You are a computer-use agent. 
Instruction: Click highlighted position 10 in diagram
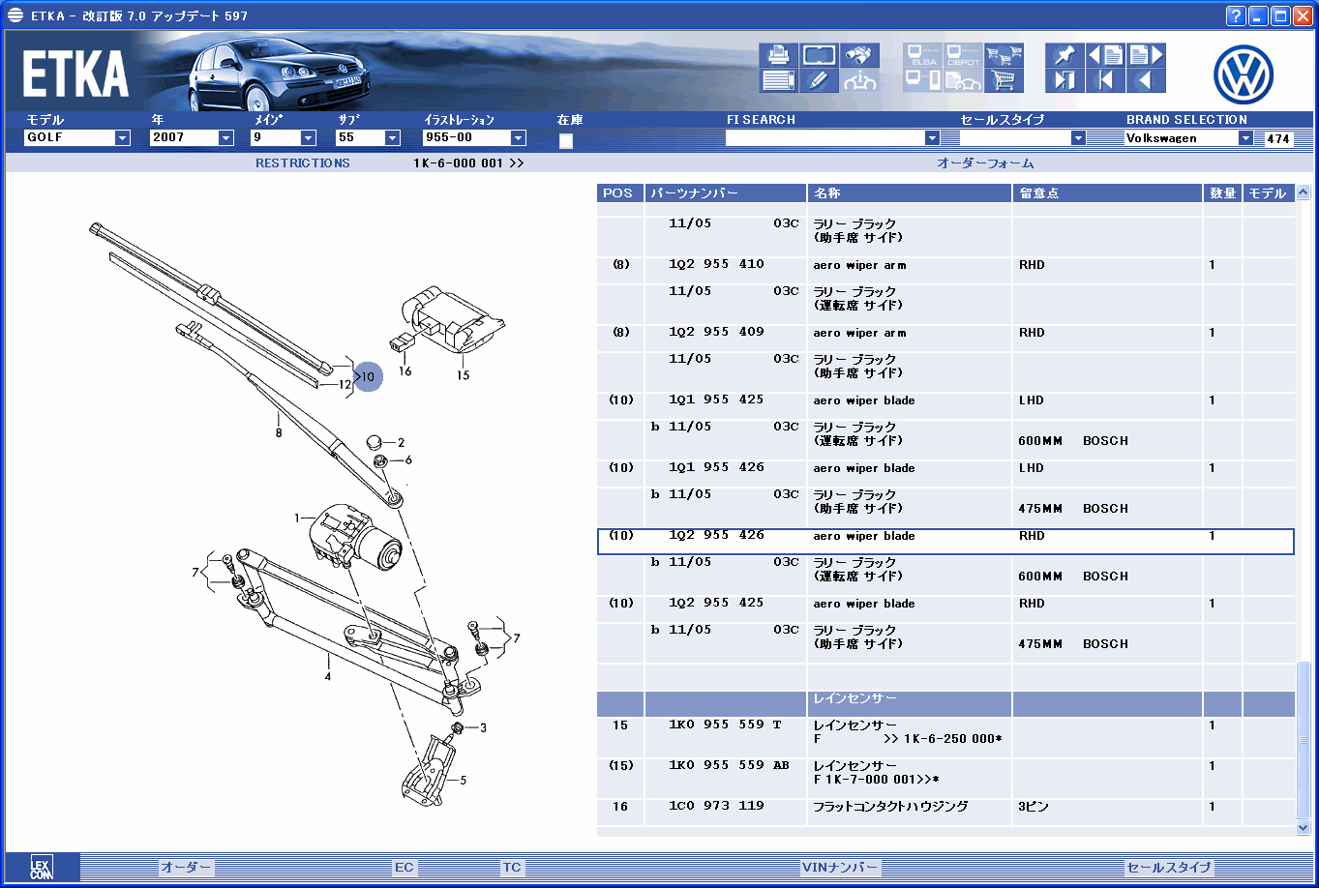pyautogui.click(x=368, y=376)
